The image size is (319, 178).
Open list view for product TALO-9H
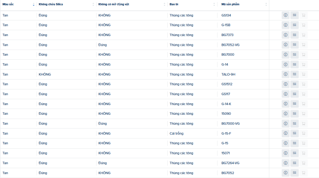[x=294, y=74]
